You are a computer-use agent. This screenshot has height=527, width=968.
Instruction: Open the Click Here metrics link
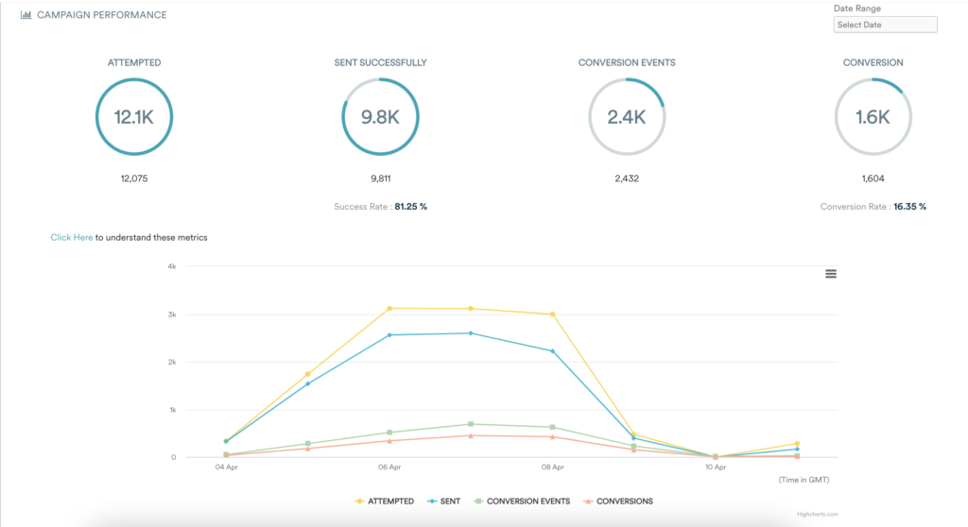click(72, 238)
